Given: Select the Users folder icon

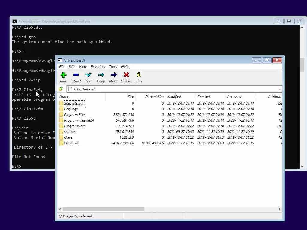Looking at the screenshot, I should [x=61, y=137].
